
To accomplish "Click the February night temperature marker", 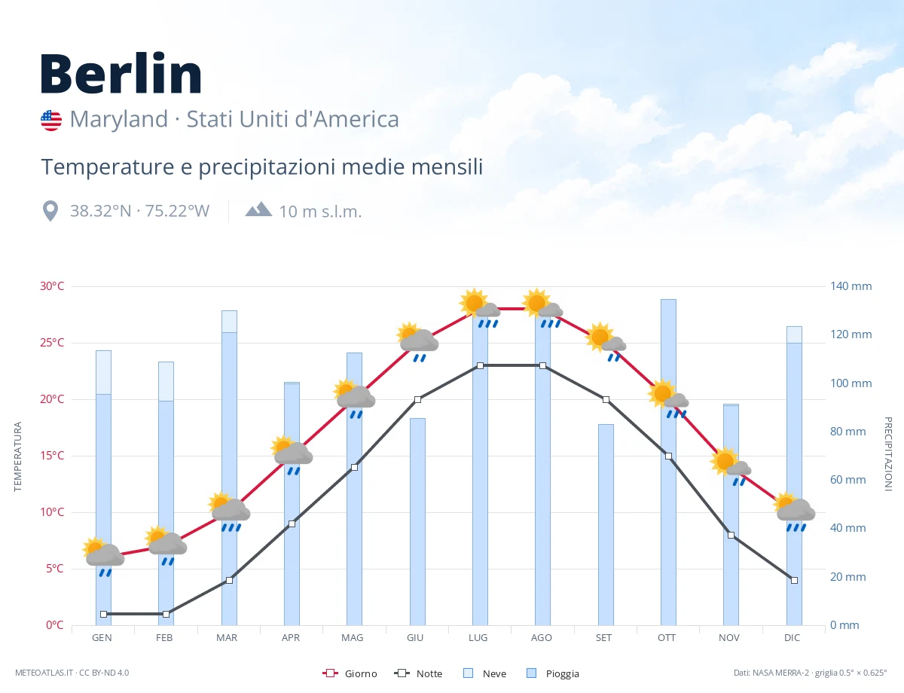I will (166, 614).
